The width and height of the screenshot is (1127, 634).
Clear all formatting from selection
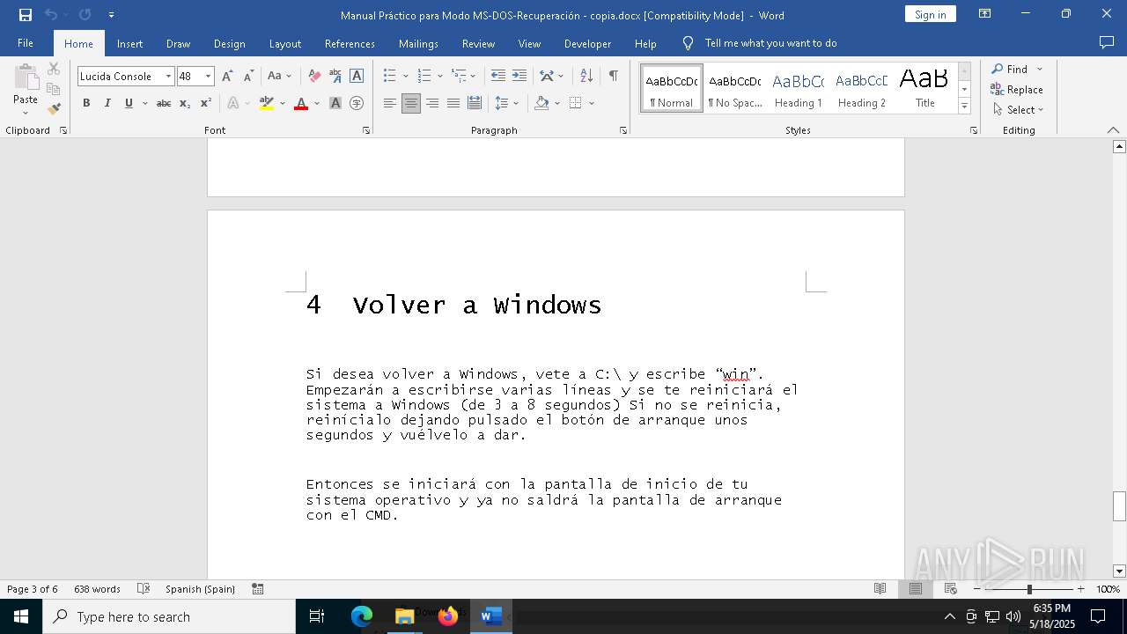(314, 77)
